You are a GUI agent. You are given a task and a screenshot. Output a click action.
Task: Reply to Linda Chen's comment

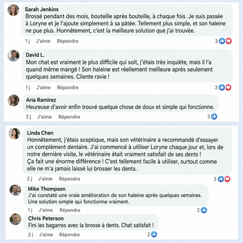[x=70, y=179]
